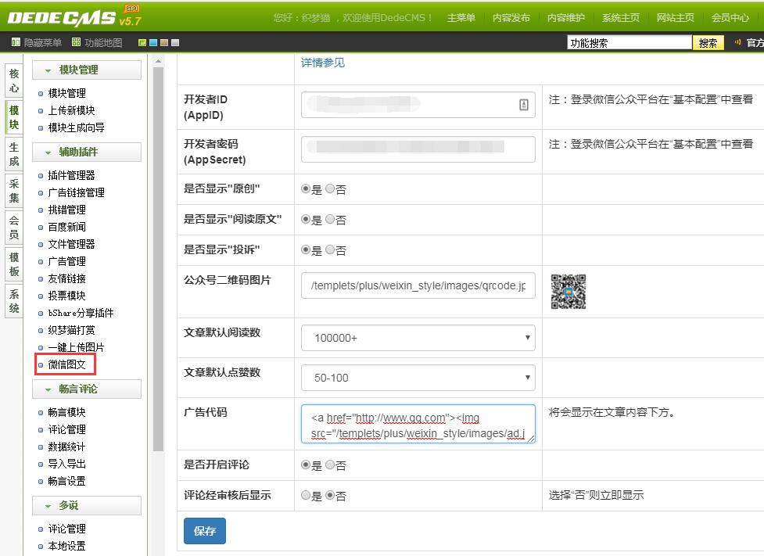Viewport: 764px width, 556px height.
Task: Click the key icon in AppID field
Action: tap(524, 105)
